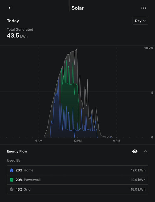Go back using the back arrow
Viewport: 155px width, 202px height.
point(9,8)
